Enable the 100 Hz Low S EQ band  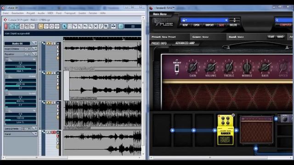pyautogui.click(x=7, y=111)
